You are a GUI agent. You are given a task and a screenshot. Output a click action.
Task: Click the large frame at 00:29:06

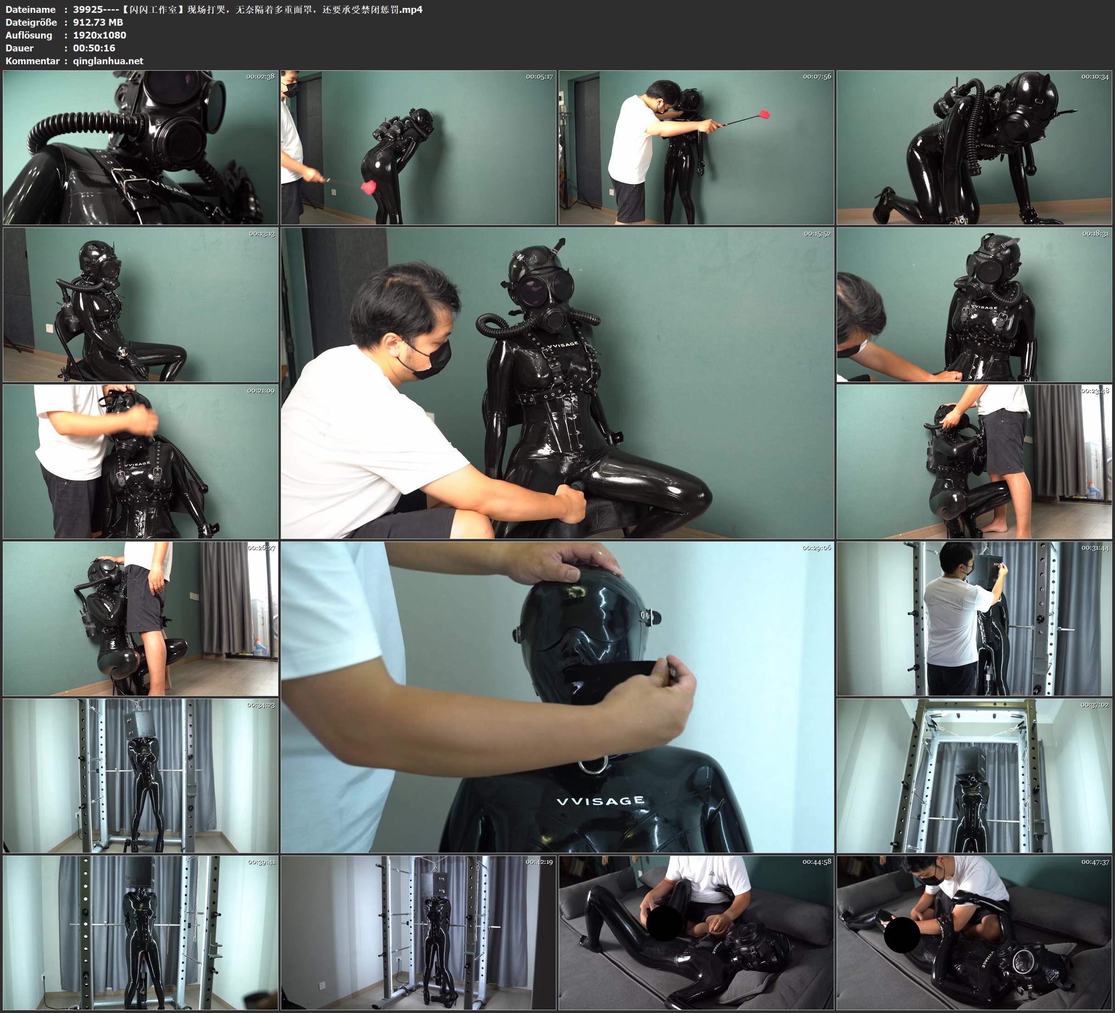557,697
